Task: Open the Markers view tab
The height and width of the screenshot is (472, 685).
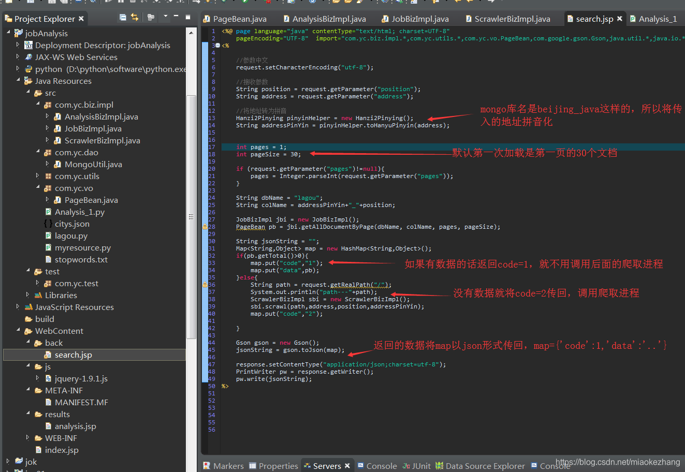Action: tap(224, 466)
